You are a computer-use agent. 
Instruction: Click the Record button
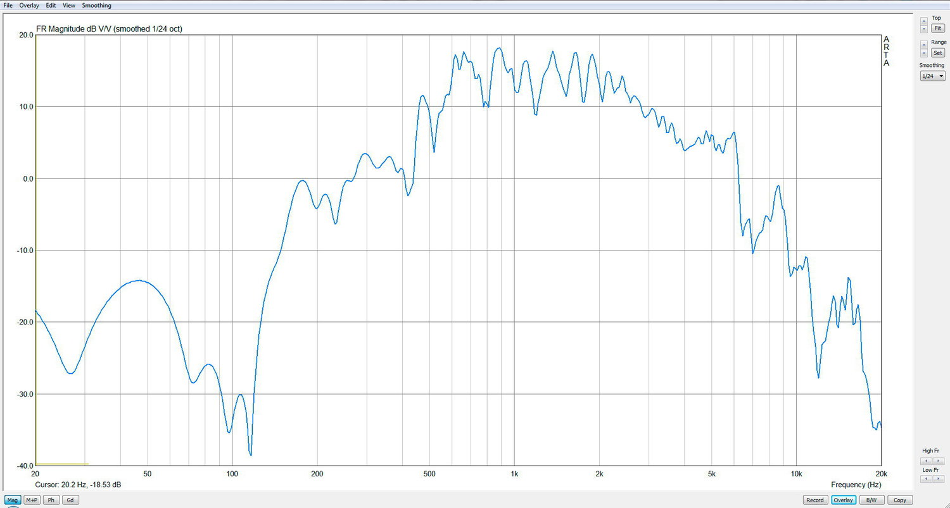[815, 500]
